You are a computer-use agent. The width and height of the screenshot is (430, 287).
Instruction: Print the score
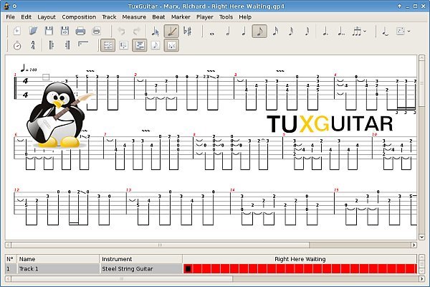point(80,31)
